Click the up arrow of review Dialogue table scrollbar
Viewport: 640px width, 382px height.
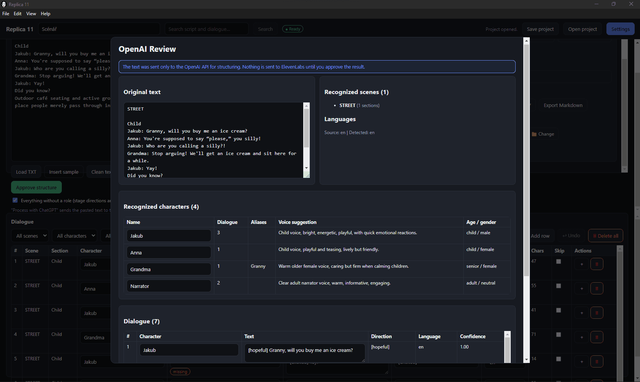click(507, 334)
